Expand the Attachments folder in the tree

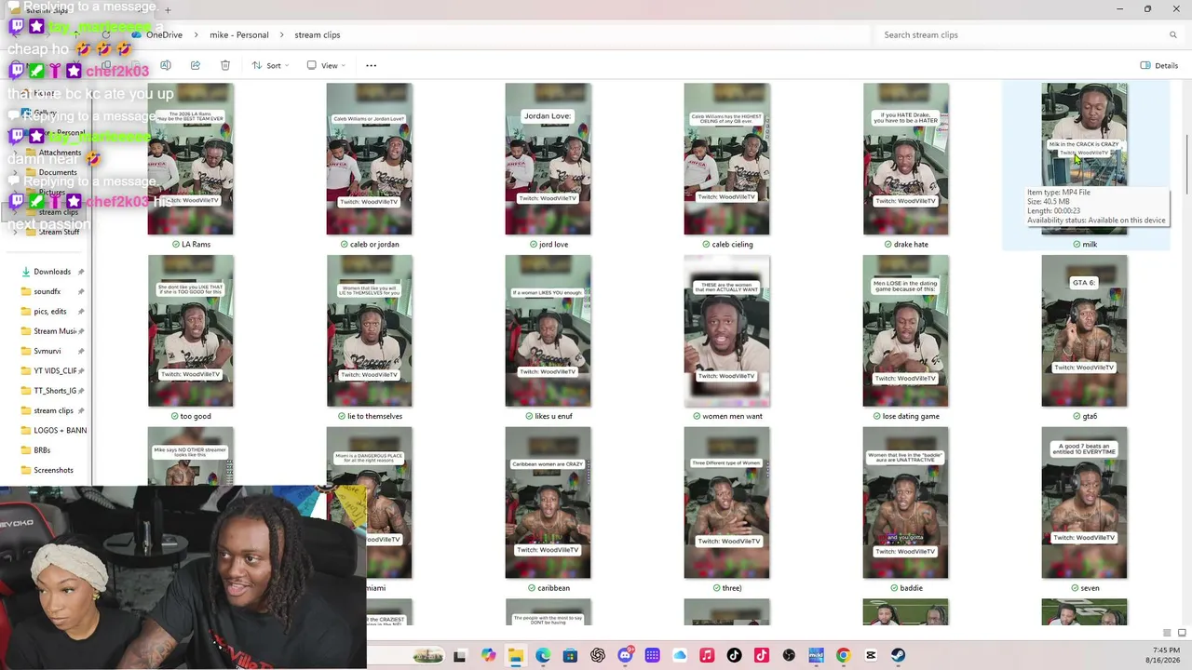tap(16, 153)
